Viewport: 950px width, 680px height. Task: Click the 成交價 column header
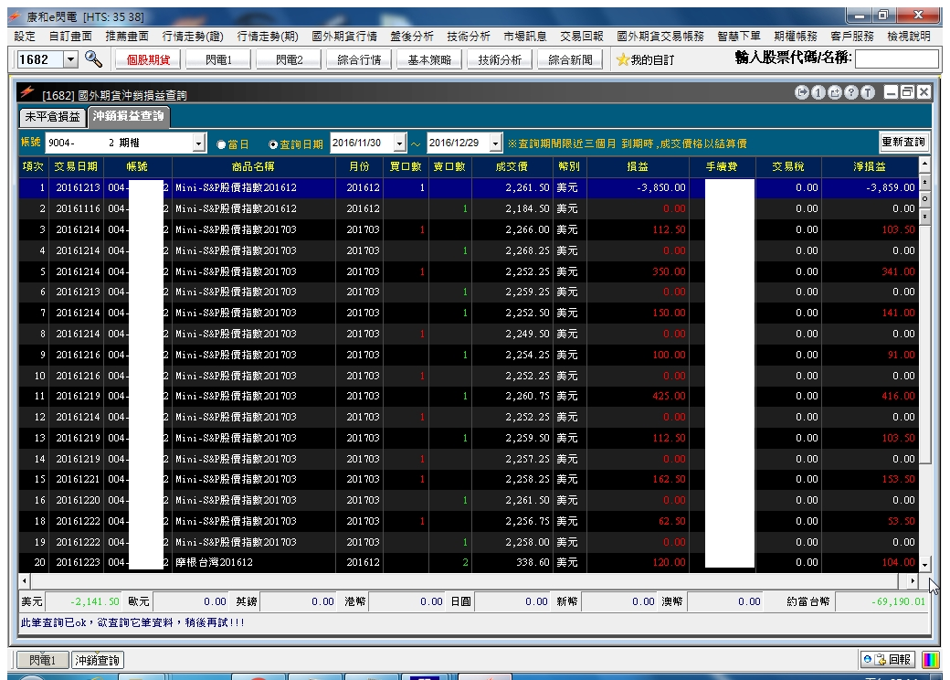click(512, 166)
